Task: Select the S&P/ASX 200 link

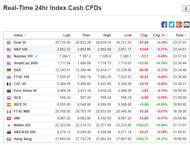Action: coord(25,132)
